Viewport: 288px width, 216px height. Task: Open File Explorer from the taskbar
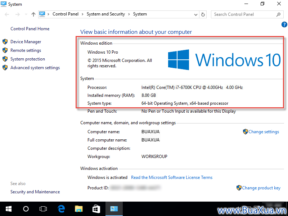coord(78,209)
